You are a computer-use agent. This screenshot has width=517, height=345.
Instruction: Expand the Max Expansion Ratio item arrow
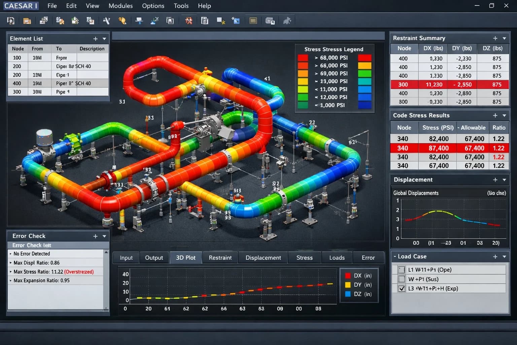pos(10,280)
